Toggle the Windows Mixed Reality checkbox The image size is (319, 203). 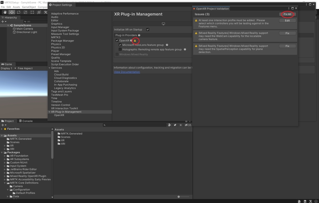tap(117, 54)
